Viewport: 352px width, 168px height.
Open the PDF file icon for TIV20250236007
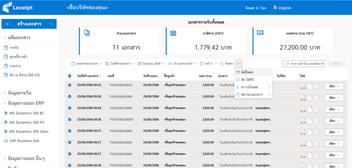[303, 121]
